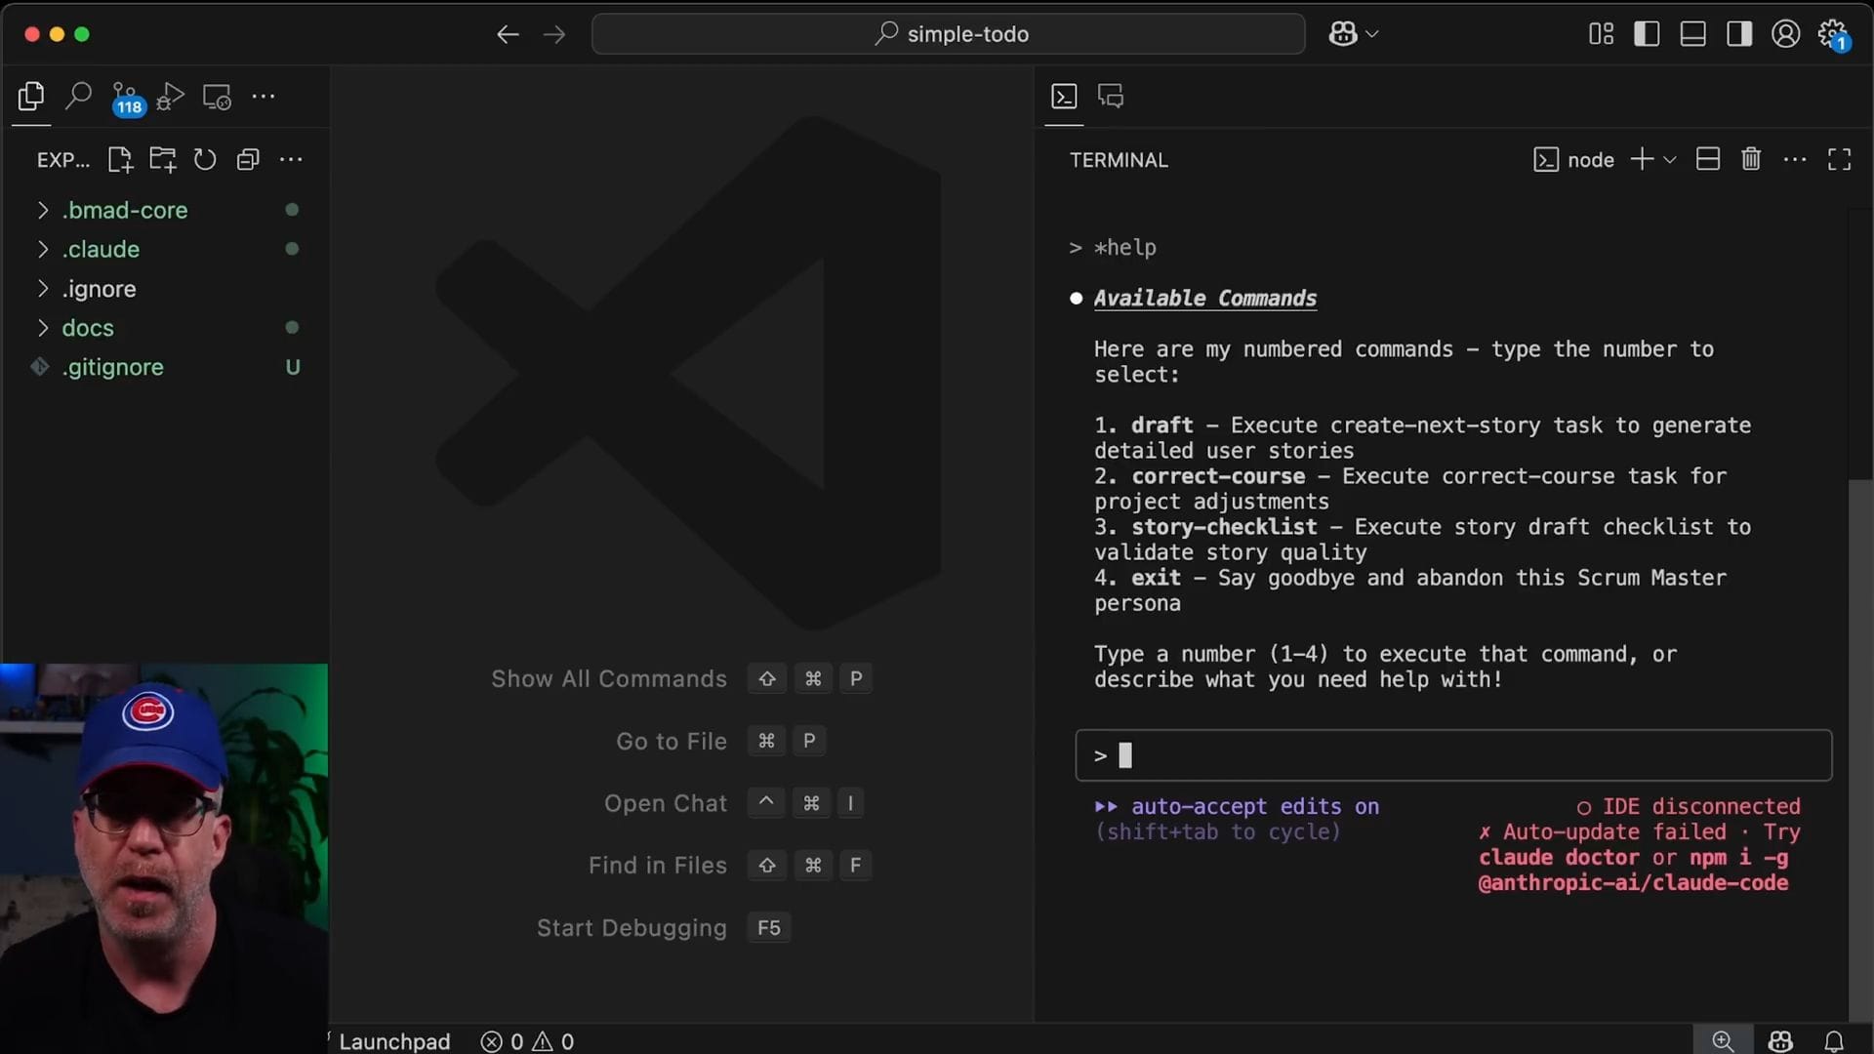Collapse all folders in Explorer
This screenshot has height=1054, width=1874.
click(x=248, y=160)
